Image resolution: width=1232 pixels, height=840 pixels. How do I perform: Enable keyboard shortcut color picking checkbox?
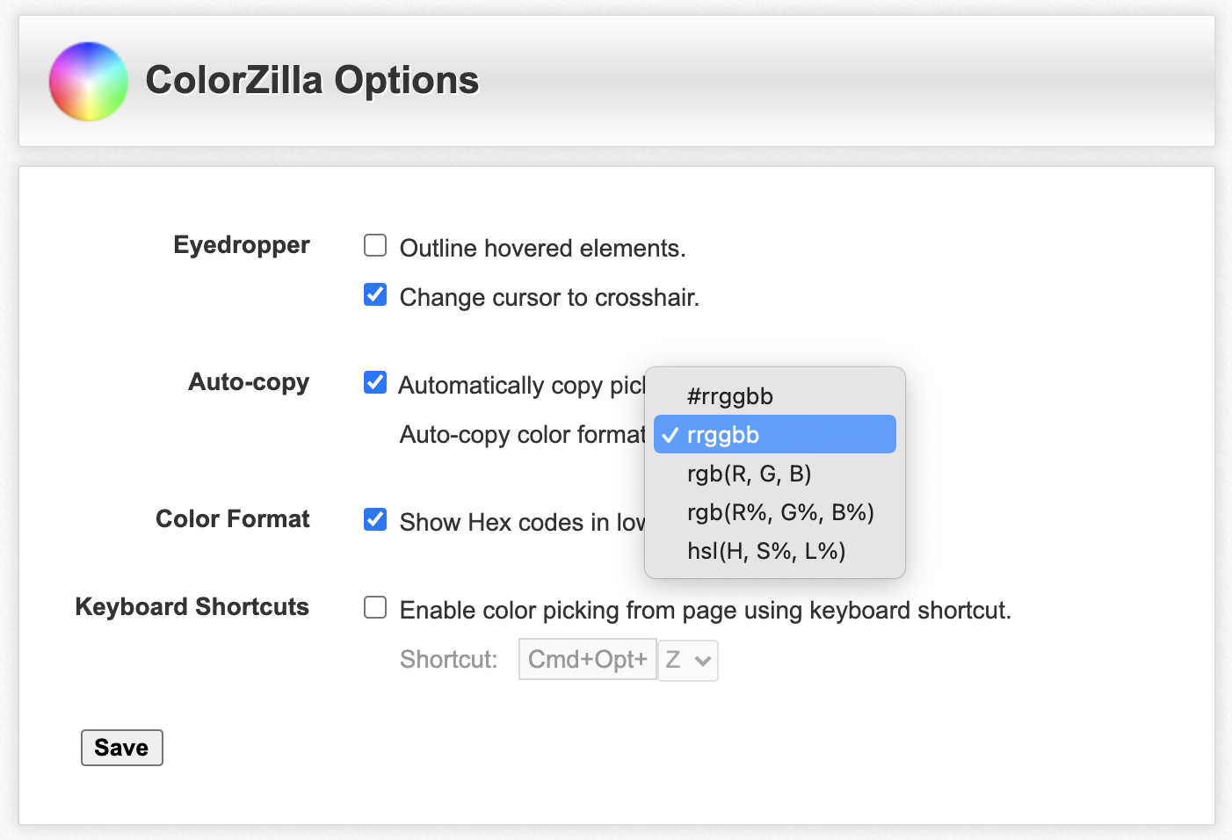pos(375,607)
